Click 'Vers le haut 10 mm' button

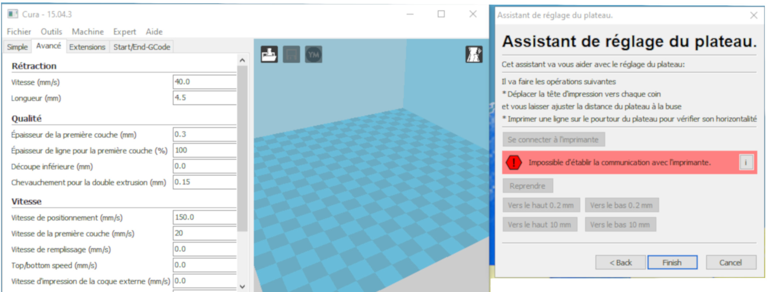539,225
